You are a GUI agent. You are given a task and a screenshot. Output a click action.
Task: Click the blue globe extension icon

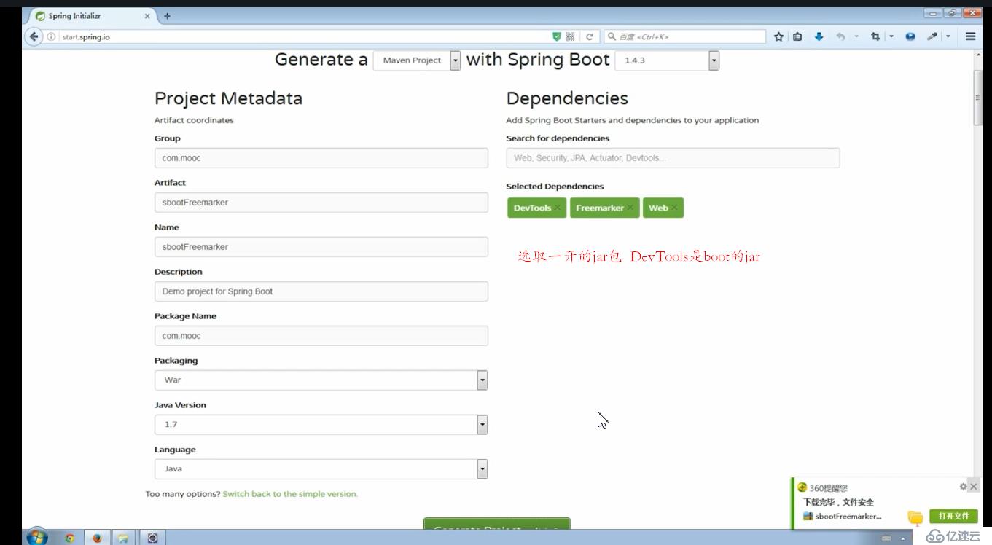[x=910, y=36]
